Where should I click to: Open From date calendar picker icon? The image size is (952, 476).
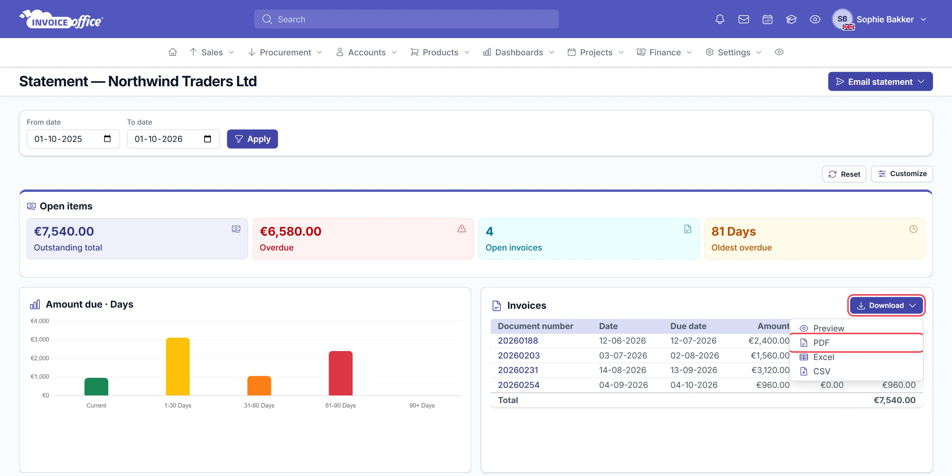(107, 139)
